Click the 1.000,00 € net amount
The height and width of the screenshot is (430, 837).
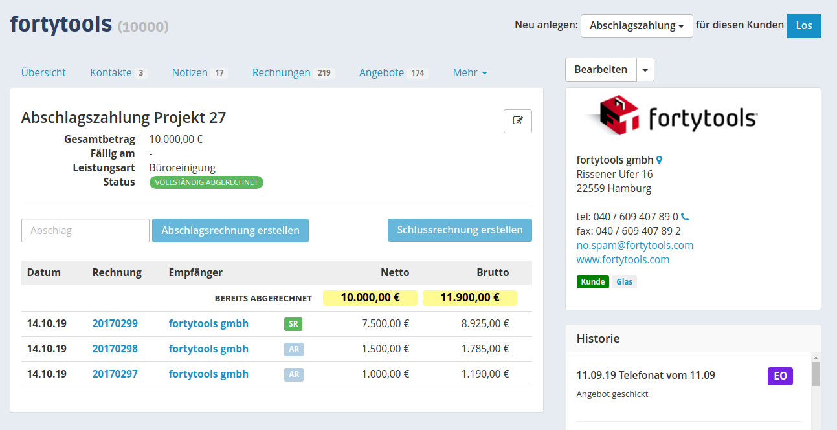(385, 374)
